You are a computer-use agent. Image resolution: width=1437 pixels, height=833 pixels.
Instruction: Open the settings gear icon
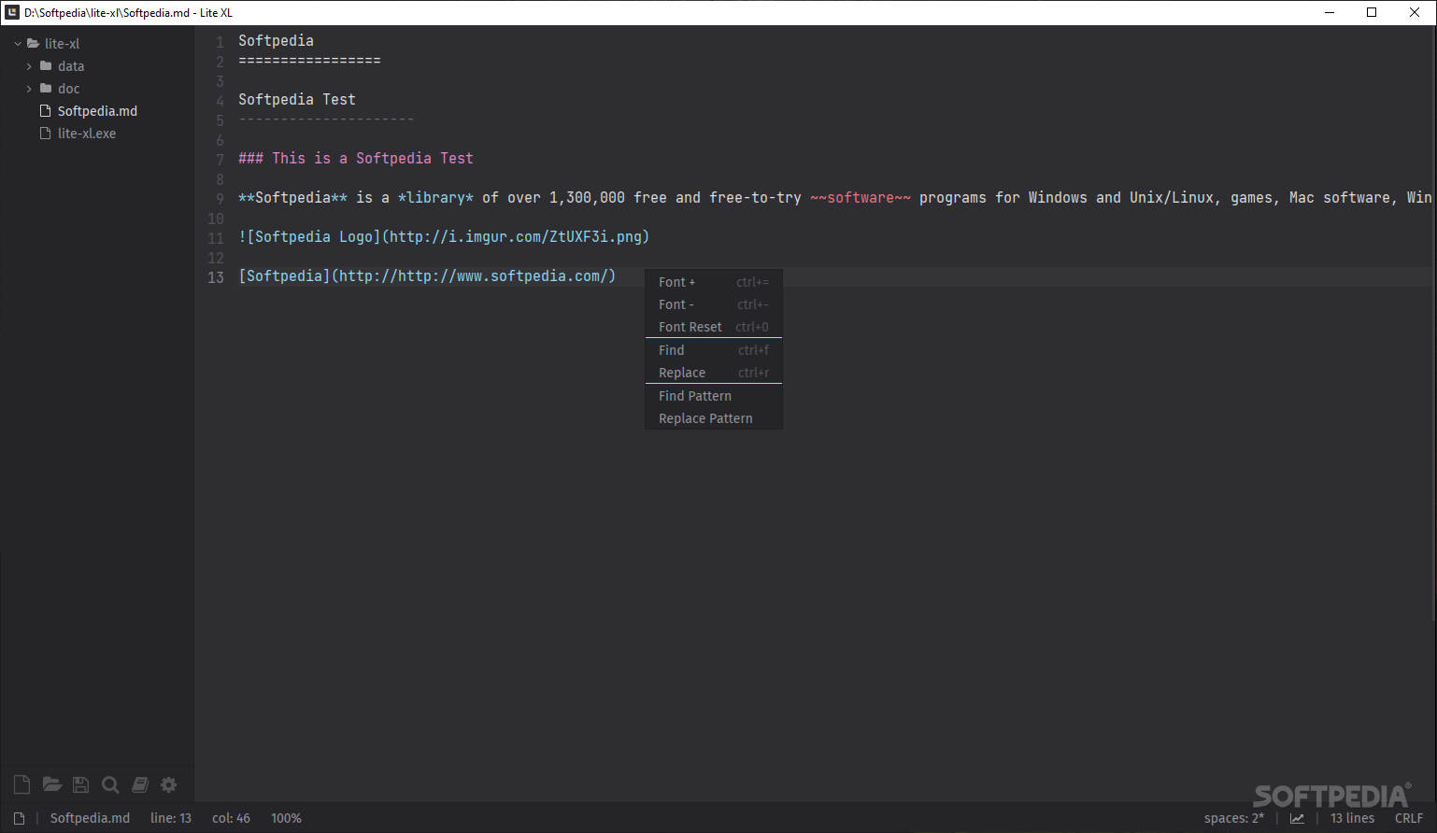pyautogui.click(x=169, y=784)
